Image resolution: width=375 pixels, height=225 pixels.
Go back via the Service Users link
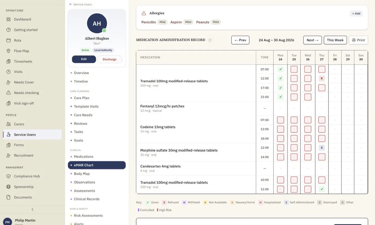pyautogui.click(x=80, y=4)
